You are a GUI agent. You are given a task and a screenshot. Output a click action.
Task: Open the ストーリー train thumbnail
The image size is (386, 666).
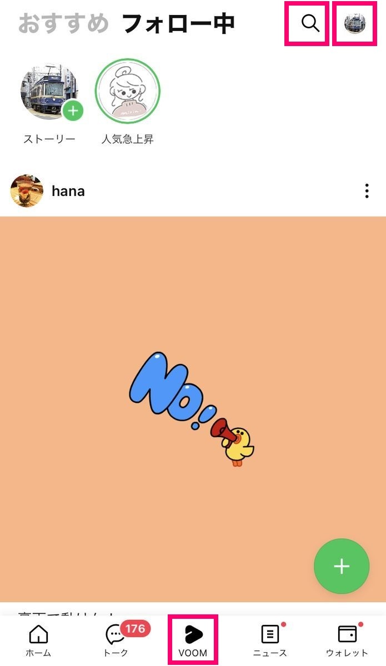pos(49,90)
